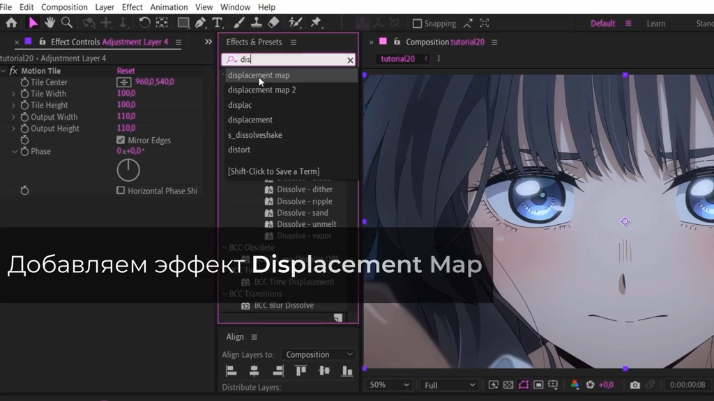Viewport: 714px width, 401px height.
Task: Click Align Top edges icon
Action: [x=301, y=371]
